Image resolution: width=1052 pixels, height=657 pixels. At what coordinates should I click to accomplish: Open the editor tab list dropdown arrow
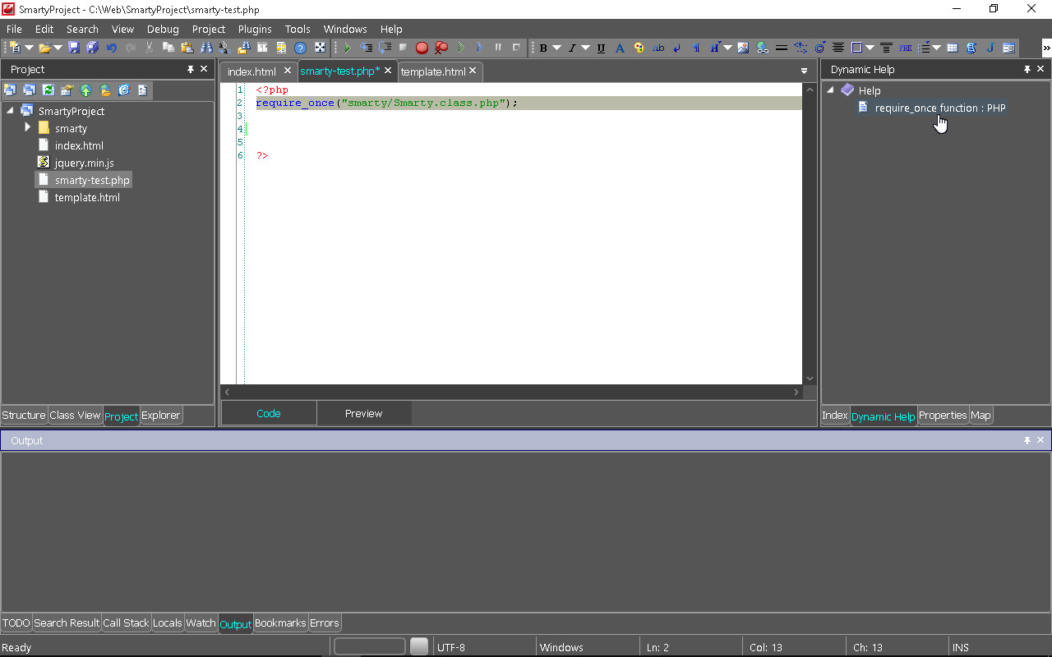click(805, 71)
